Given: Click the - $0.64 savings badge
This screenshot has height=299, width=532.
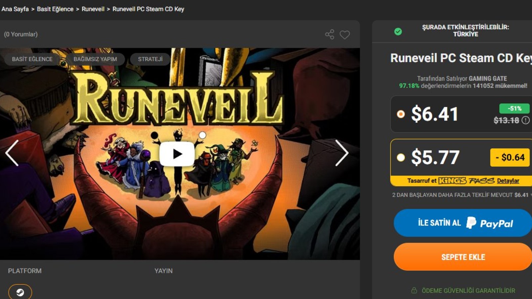Looking at the screenshot, I should pos(510,157).
